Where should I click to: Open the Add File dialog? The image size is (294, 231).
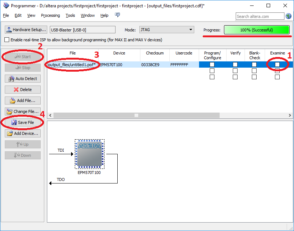(x=23, y=101)
